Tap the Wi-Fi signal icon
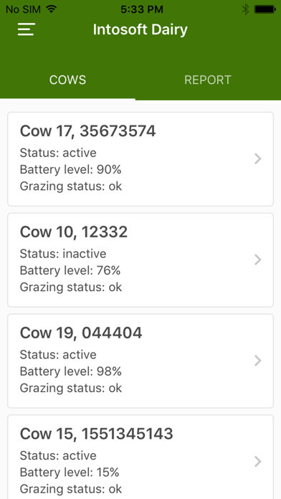The width and height of the screenshot is (281, 499). point(51,9)
